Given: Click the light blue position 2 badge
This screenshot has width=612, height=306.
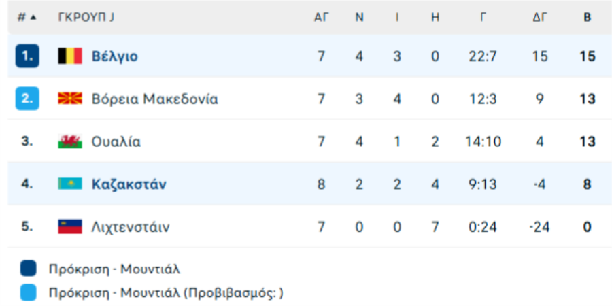Looking at the screenshot, I should coord(27,99).
